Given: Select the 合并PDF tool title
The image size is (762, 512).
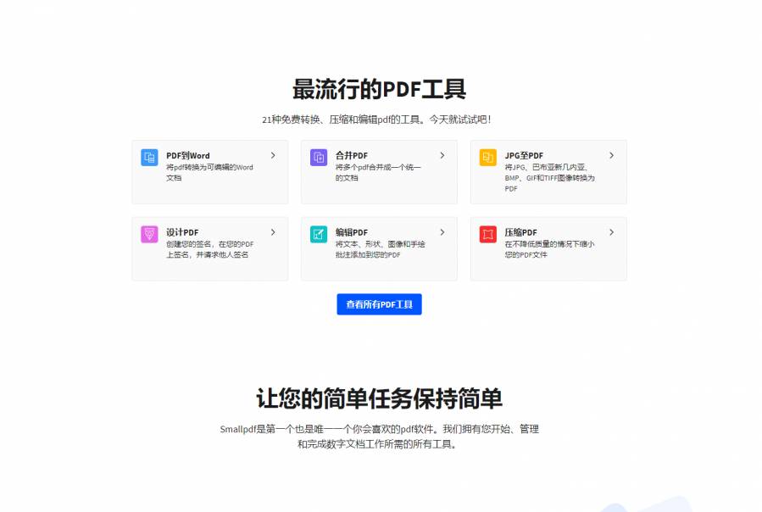Looking at the screenshot, I should point(352,156).
